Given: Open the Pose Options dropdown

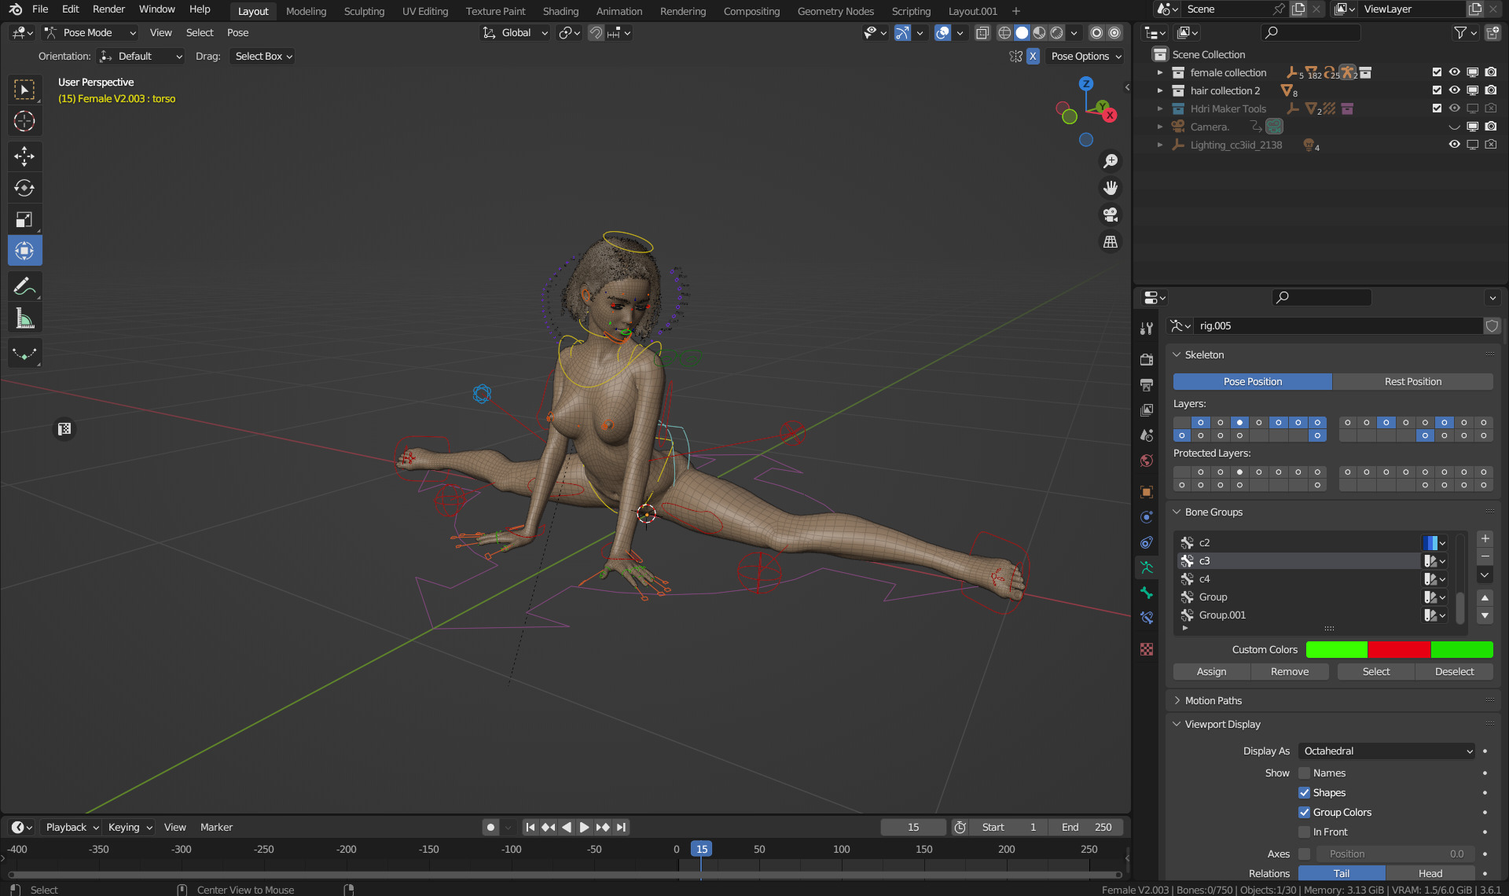Looking at the screenshot, I should [x=1085, y=57].
